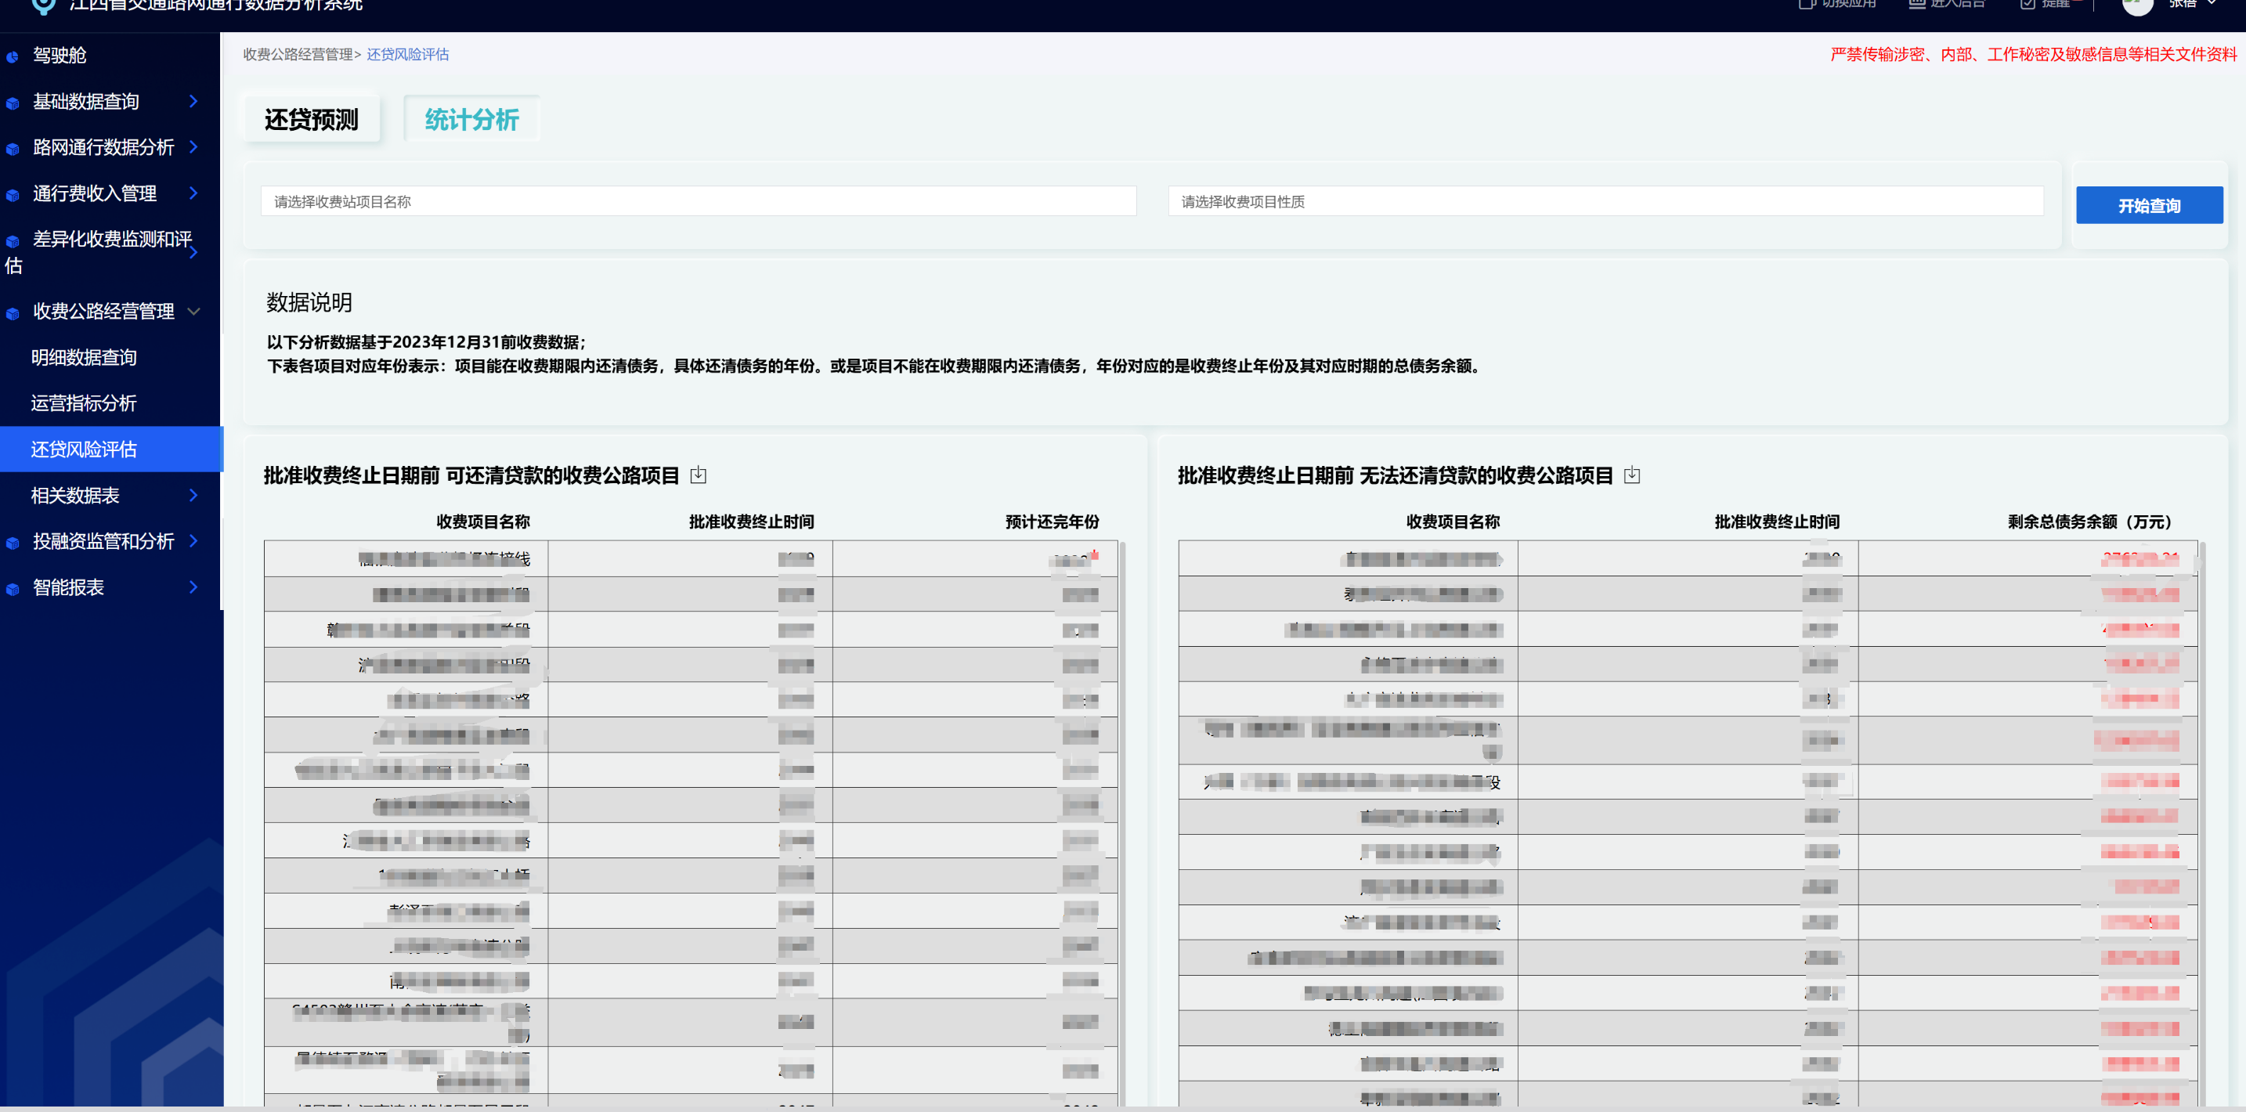2246x1112 pixels.
Task: Open the 请选择收费项目性质 dropdown
Action: [1605, 201]
